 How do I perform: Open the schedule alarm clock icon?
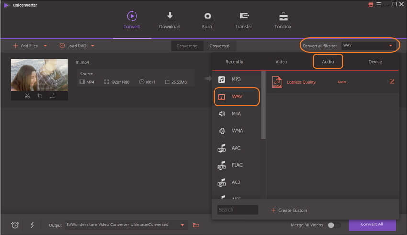[15, 225]
